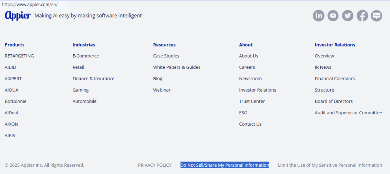
Task: Visit White Papers & Guides
Action: [x=177, y=67]
